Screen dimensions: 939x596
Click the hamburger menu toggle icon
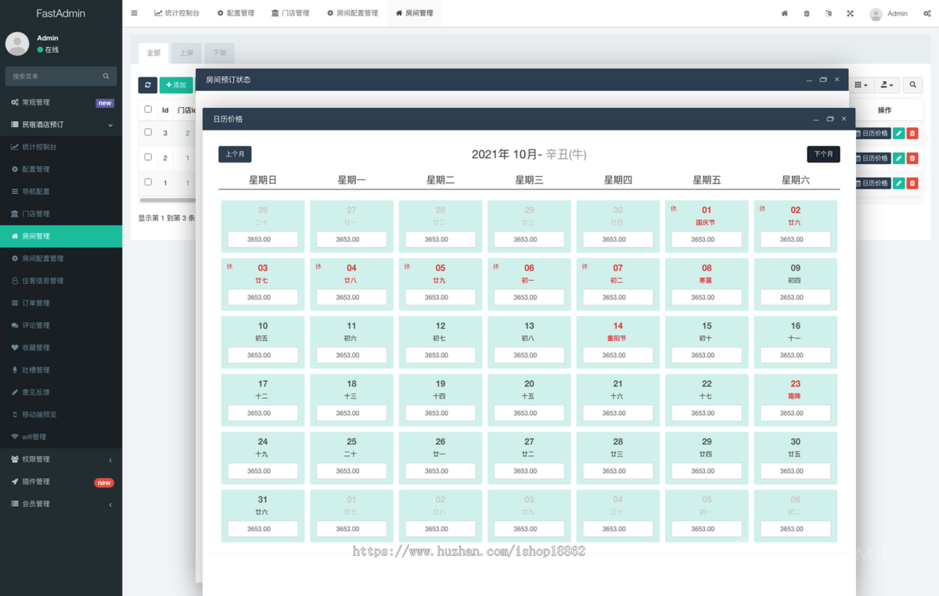pyautogui.click(x=135, y=13)
